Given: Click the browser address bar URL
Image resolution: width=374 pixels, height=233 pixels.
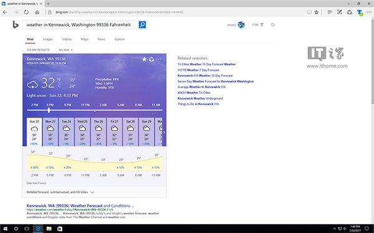Looking at the screenshot, I should (x=119, y=12).
